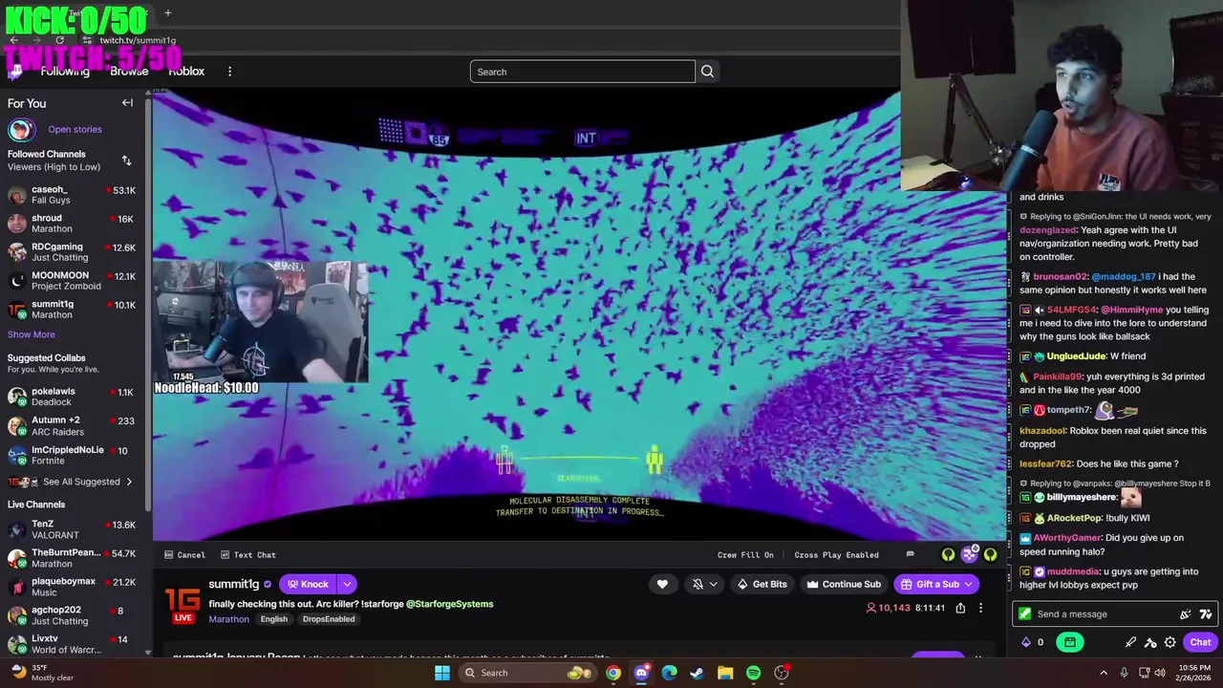Launch Steam from the taskbar
This screenshot has width=1223, height=688.
click(697, 673)
